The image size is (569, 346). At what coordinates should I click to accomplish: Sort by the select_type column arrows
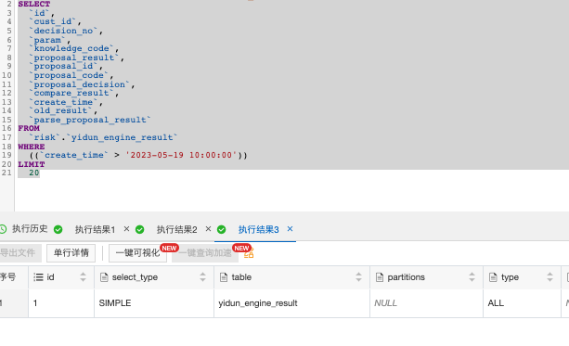[202, 277]
